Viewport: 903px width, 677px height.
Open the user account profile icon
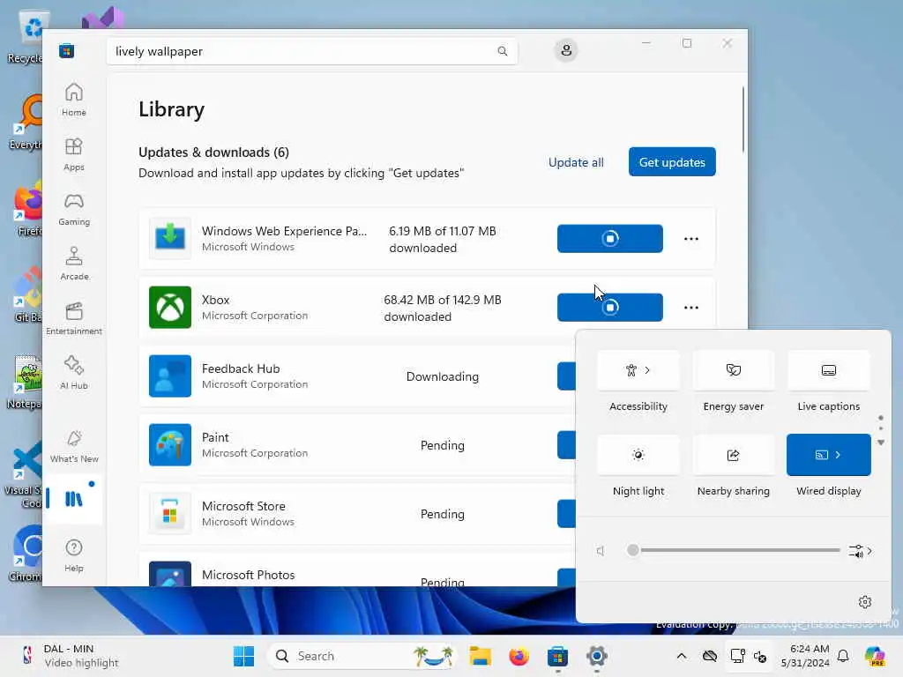point(566,50)
